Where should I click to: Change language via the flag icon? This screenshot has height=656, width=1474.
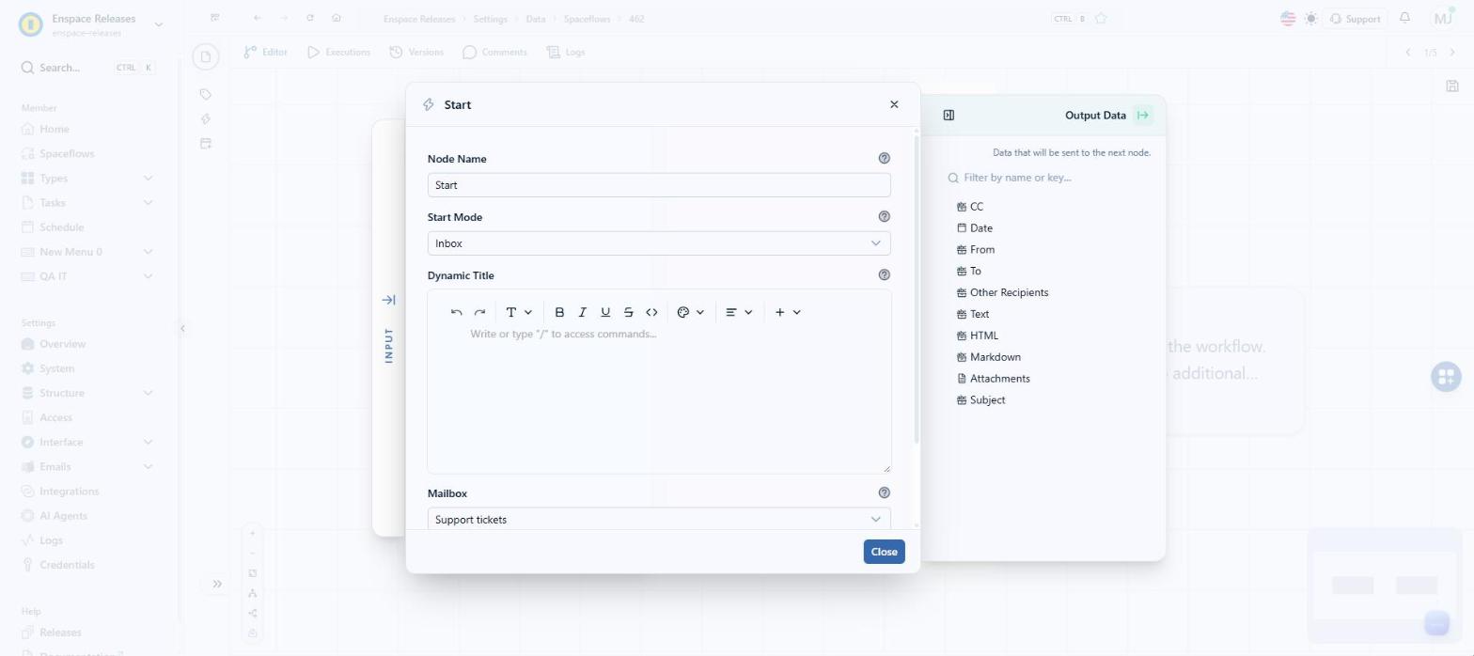(1288, 19)
